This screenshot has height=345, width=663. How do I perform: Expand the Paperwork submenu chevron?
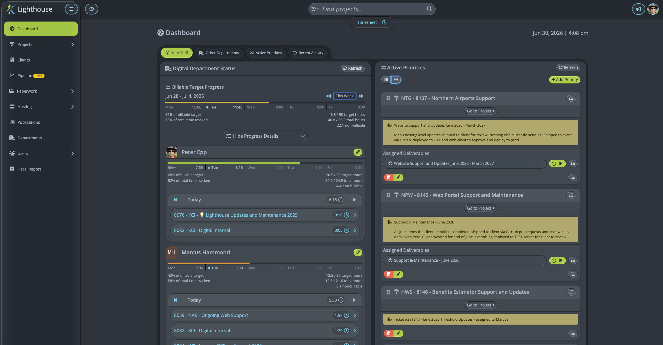(x=72, y=91)
